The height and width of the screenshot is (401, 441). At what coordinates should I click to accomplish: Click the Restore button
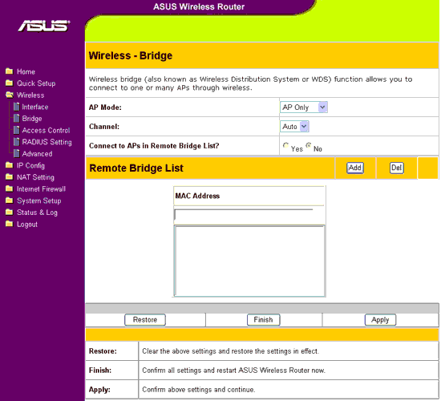[145, 320]
